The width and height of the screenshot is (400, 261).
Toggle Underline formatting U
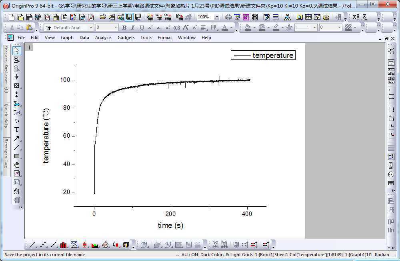(142, 28)
